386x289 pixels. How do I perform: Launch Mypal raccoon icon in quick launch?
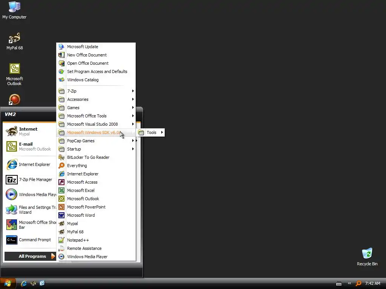(x=33, y=283)
